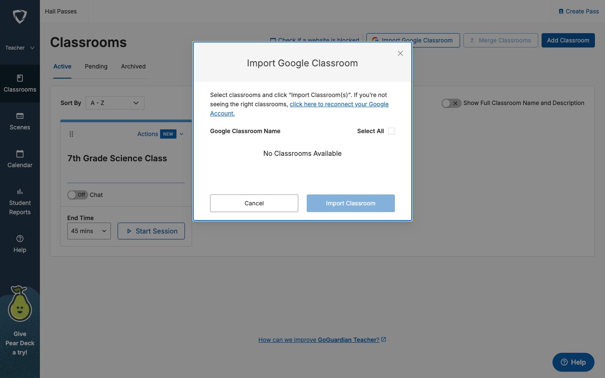Open the Calendar sidebar section
The height and width of the screenshot is (378, 605).
(20, 159)
